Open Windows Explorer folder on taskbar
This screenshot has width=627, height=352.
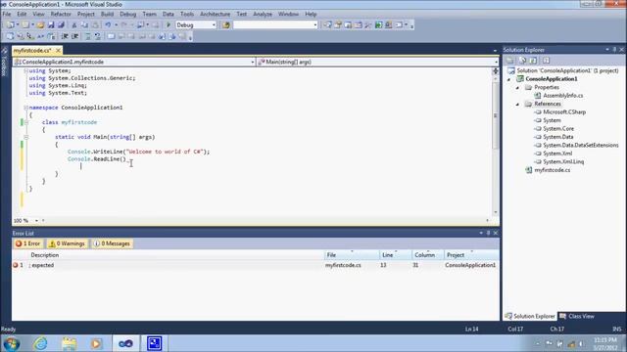69,343
